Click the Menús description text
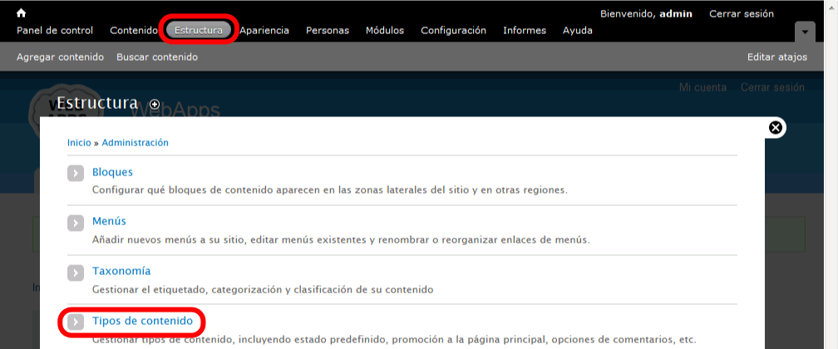 point(341,240)
